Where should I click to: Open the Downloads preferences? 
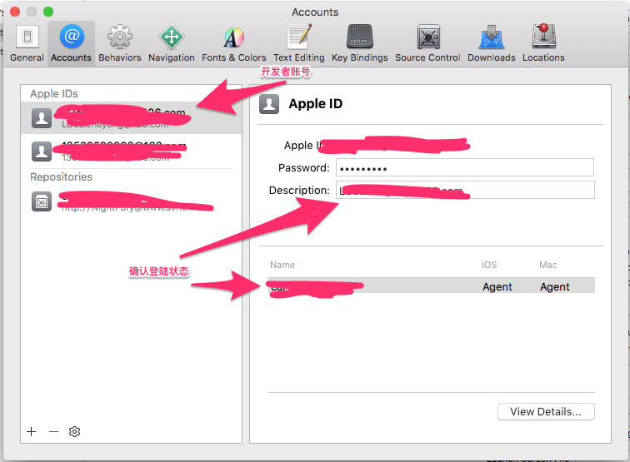492,43
